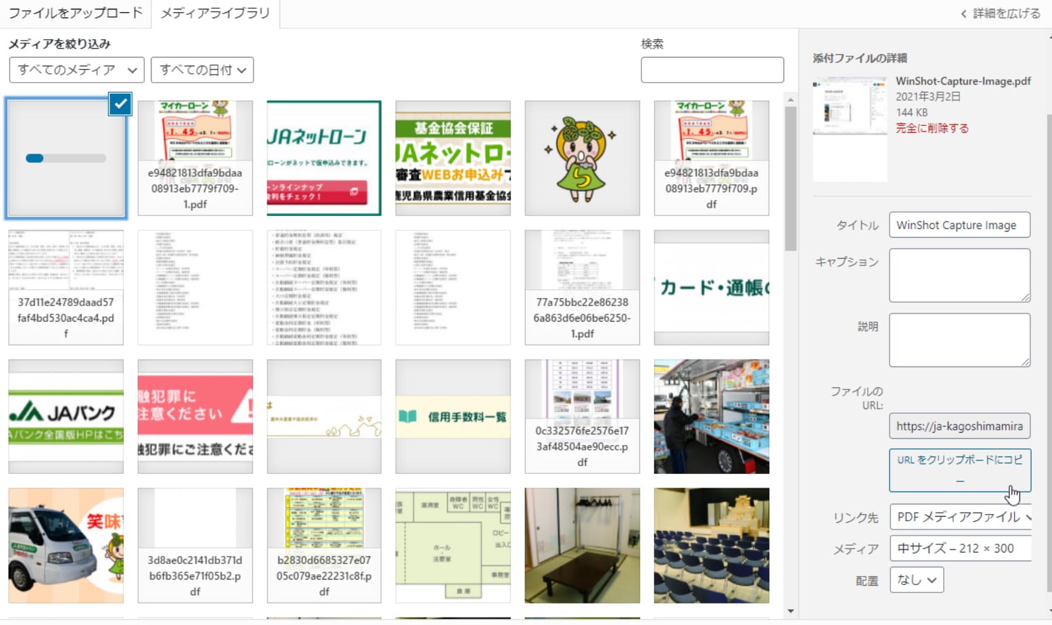Click media grid scrollbar up arrow
Viewport: 1052px width, 625px height.
click(790, 100)
